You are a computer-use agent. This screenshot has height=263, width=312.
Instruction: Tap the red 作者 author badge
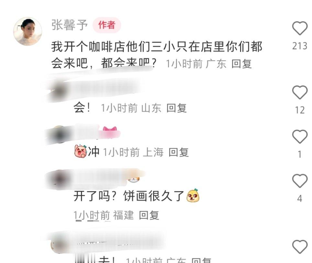107,25
